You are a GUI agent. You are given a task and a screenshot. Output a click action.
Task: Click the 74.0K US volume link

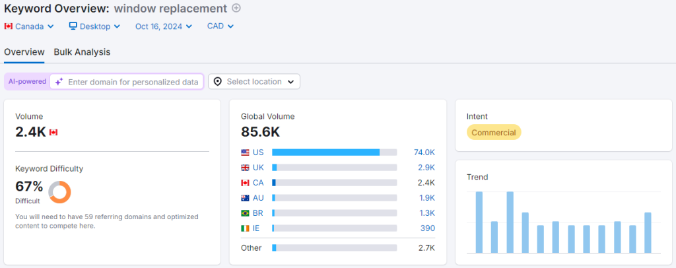[424, 152]
